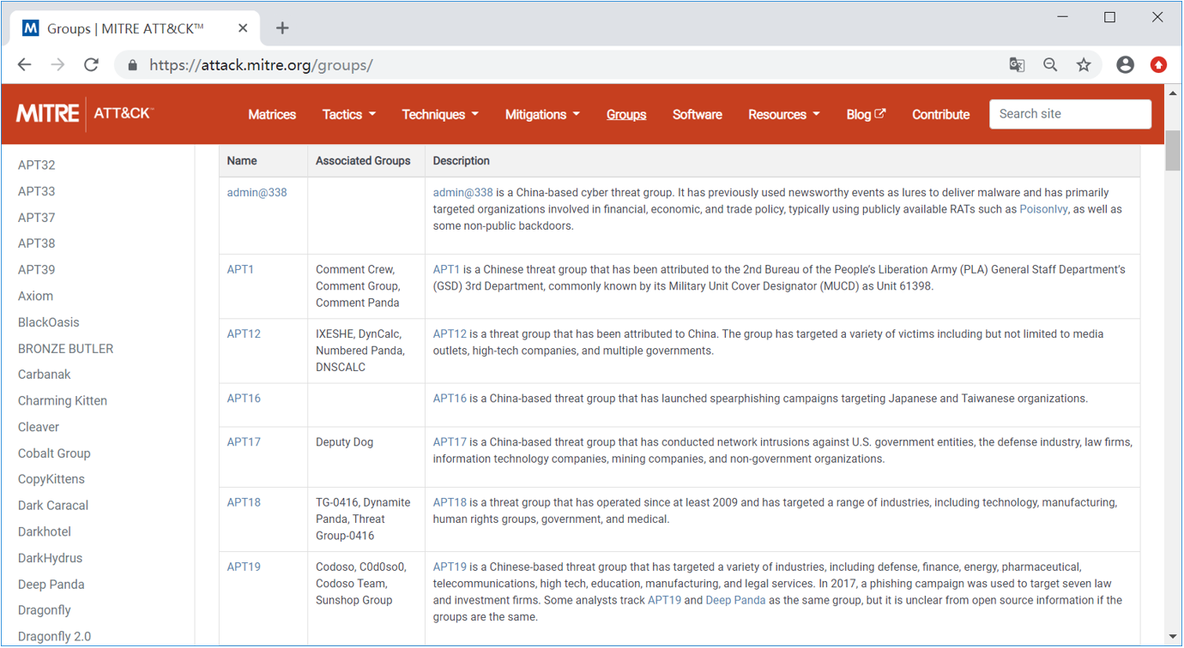Screen dimensions: 1184x648
Task: Select CopyKittens in the sidebar
Action: (x=51, y=479)
